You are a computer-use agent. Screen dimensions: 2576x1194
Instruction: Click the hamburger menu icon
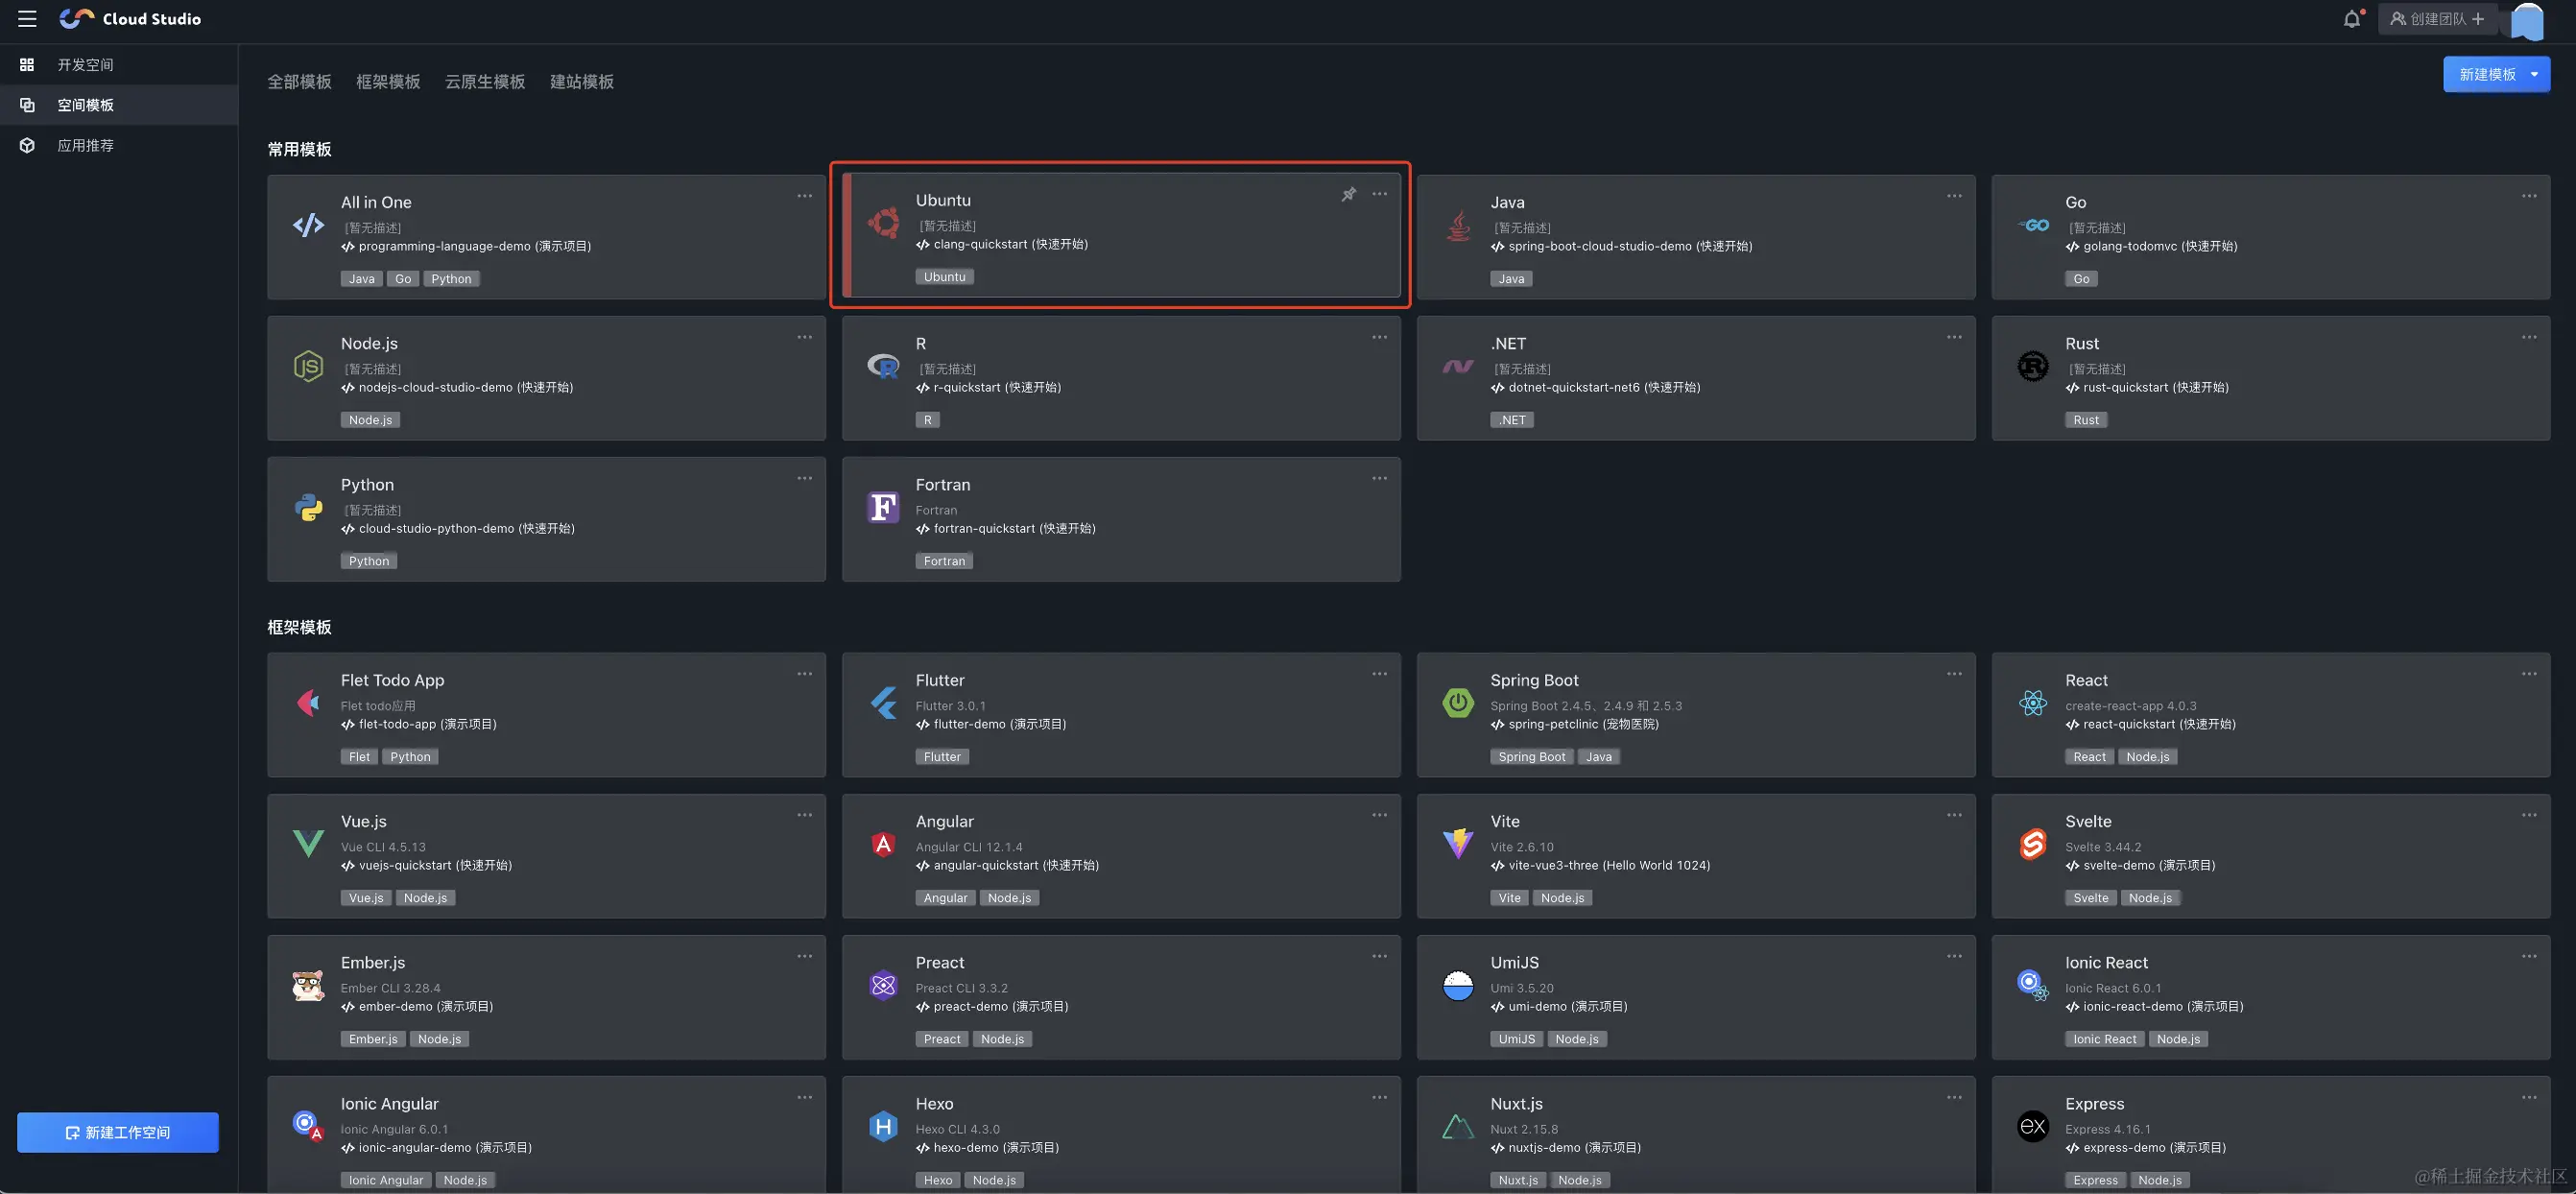27,19
